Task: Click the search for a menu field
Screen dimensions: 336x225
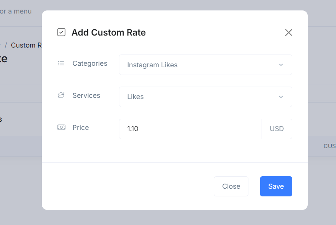Action: pos(16,11)
